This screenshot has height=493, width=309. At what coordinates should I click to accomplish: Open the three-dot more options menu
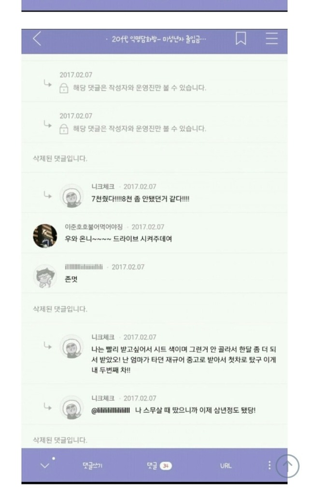click(x=269, y=465)
